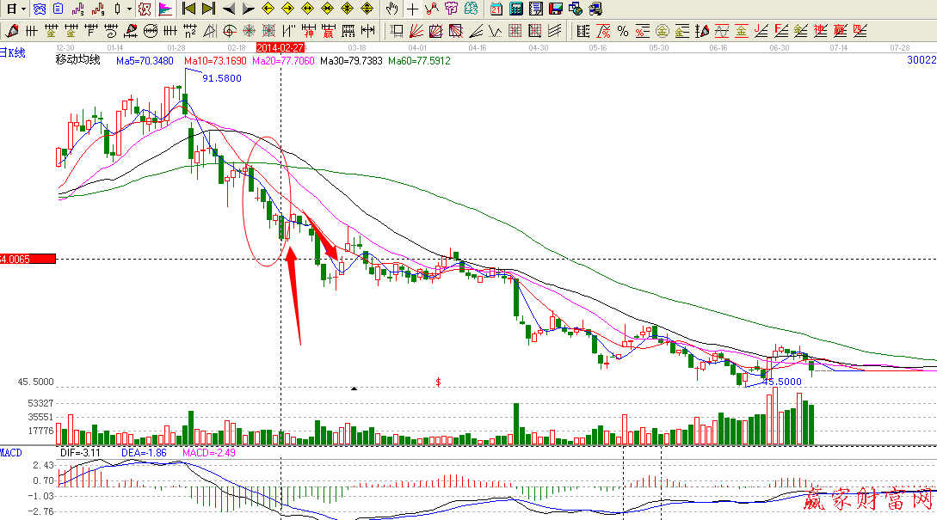
Task: Open the calendar date icon
Action: coord(496,9)
